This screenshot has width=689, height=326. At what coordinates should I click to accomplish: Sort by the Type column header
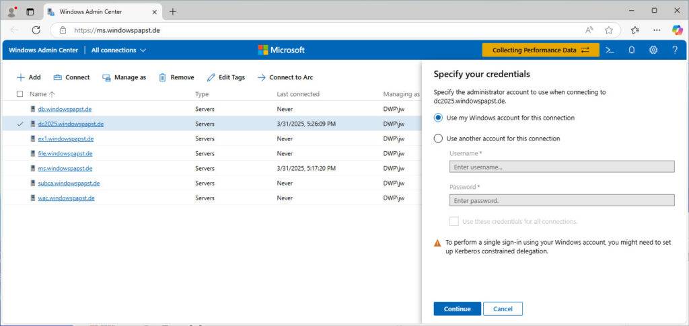(202, 94)
